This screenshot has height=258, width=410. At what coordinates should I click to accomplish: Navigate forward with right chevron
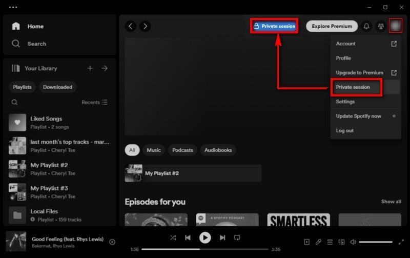[145, 26]
